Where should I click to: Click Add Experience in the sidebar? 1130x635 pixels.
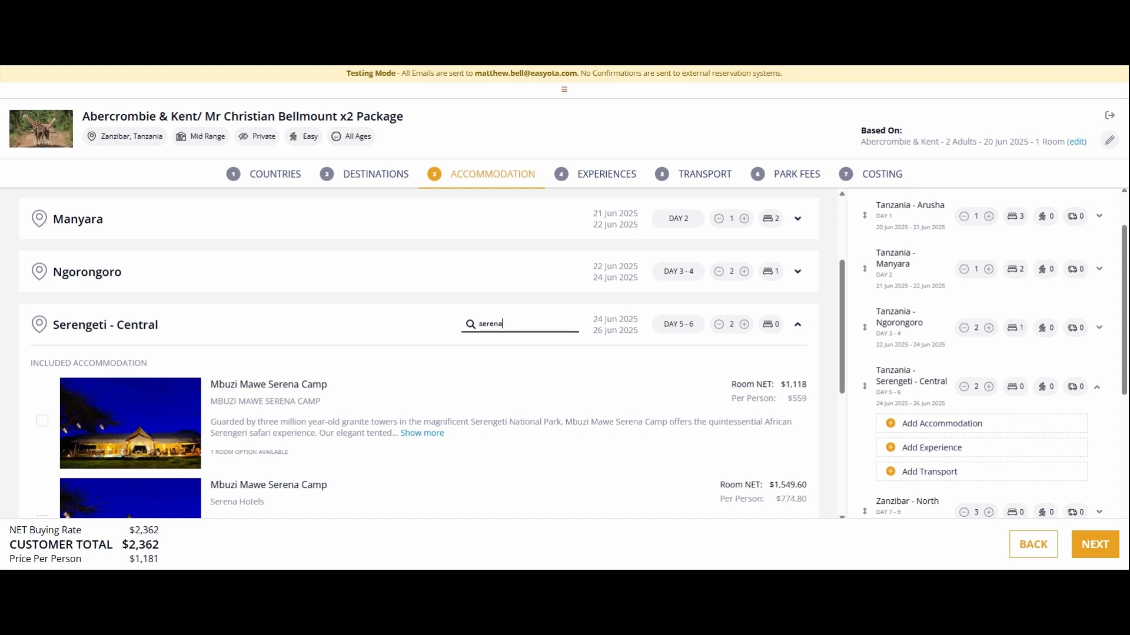pyautogui.click(x=982, y=447)
